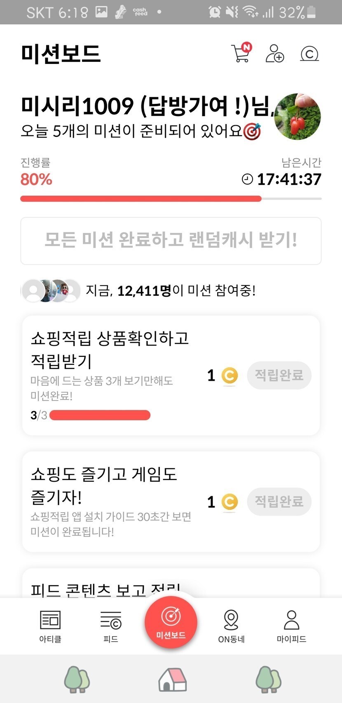Open the 쇼핑도 즐기고 게임도 즐기자 mission card
The image size is (342, 703).
[x=115, y=501]
